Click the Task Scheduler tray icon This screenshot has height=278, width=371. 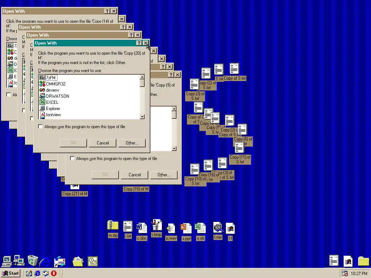pyautogui.click(x=345, y=274)
